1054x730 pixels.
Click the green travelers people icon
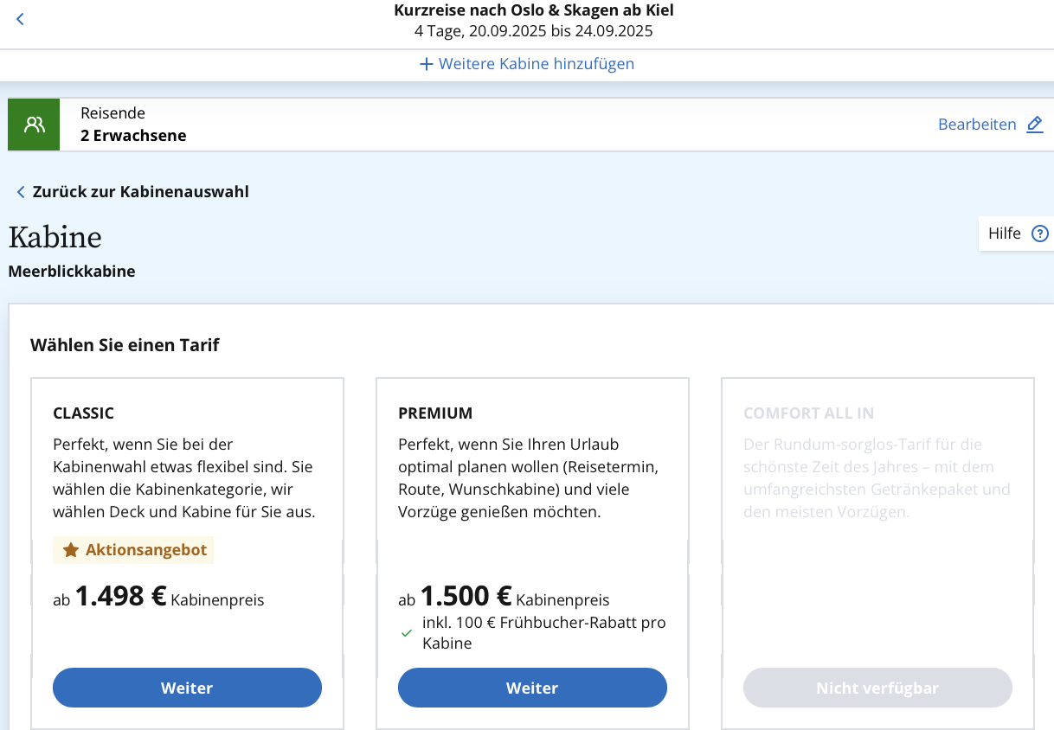pyautogui.click(x=34, y=125)
